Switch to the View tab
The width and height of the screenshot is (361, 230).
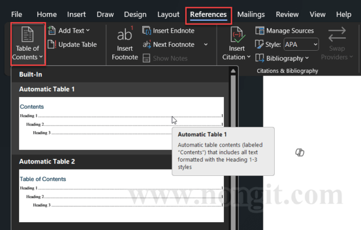pos(318,15)
